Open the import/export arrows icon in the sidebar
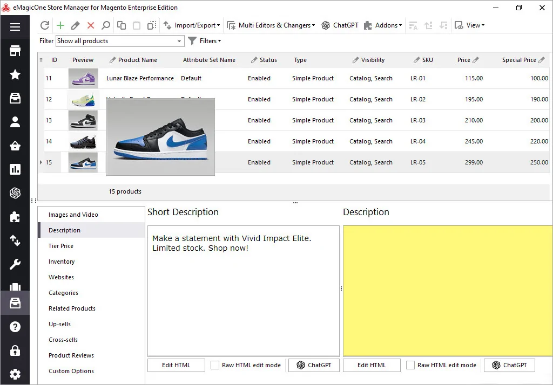This screenshot has width=553, height=385. point(15,240)
